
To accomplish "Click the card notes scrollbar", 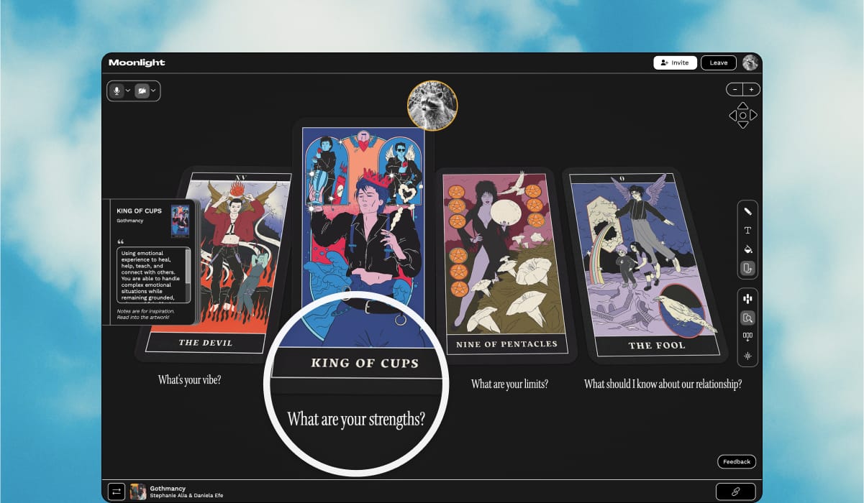I will click(188, 267).
